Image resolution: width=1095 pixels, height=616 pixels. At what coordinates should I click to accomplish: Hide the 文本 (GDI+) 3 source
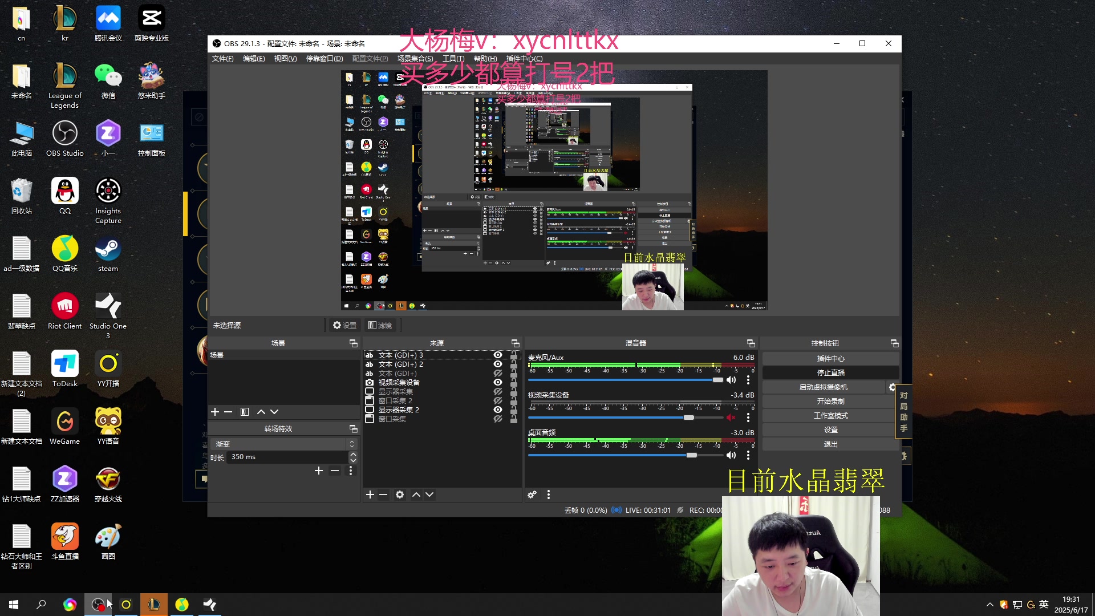[x=498, y=355]
